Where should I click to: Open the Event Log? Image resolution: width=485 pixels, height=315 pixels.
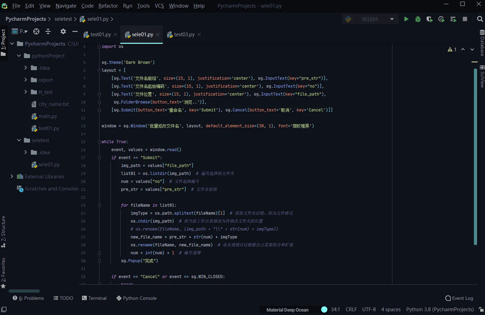coord(459,298)
